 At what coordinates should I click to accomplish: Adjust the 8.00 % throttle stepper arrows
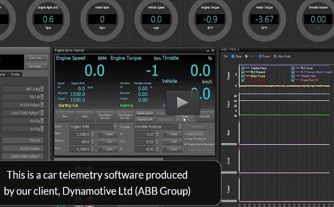(x=157, y=149)
